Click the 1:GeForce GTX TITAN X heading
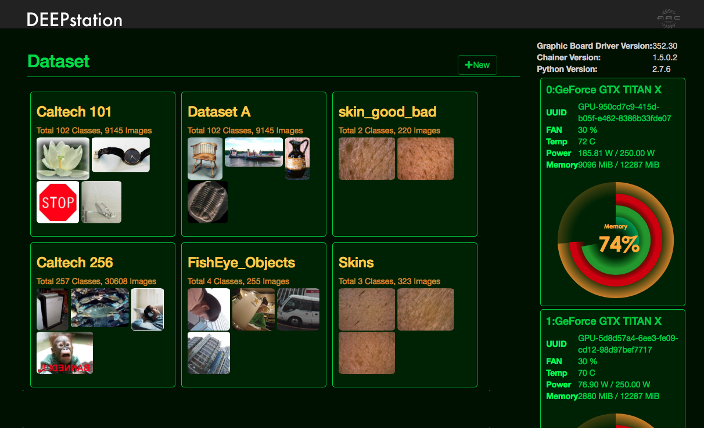 pos(604,321)
